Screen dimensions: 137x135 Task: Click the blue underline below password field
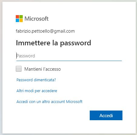[x=69, y=61]
